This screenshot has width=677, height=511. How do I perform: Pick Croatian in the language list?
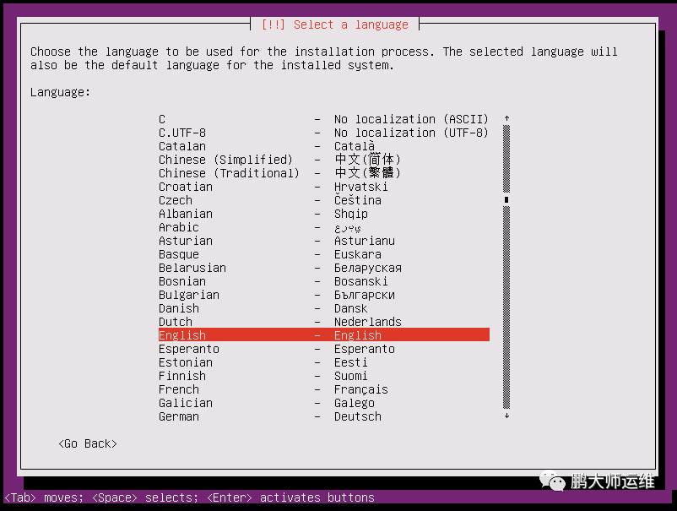point(324,187)
